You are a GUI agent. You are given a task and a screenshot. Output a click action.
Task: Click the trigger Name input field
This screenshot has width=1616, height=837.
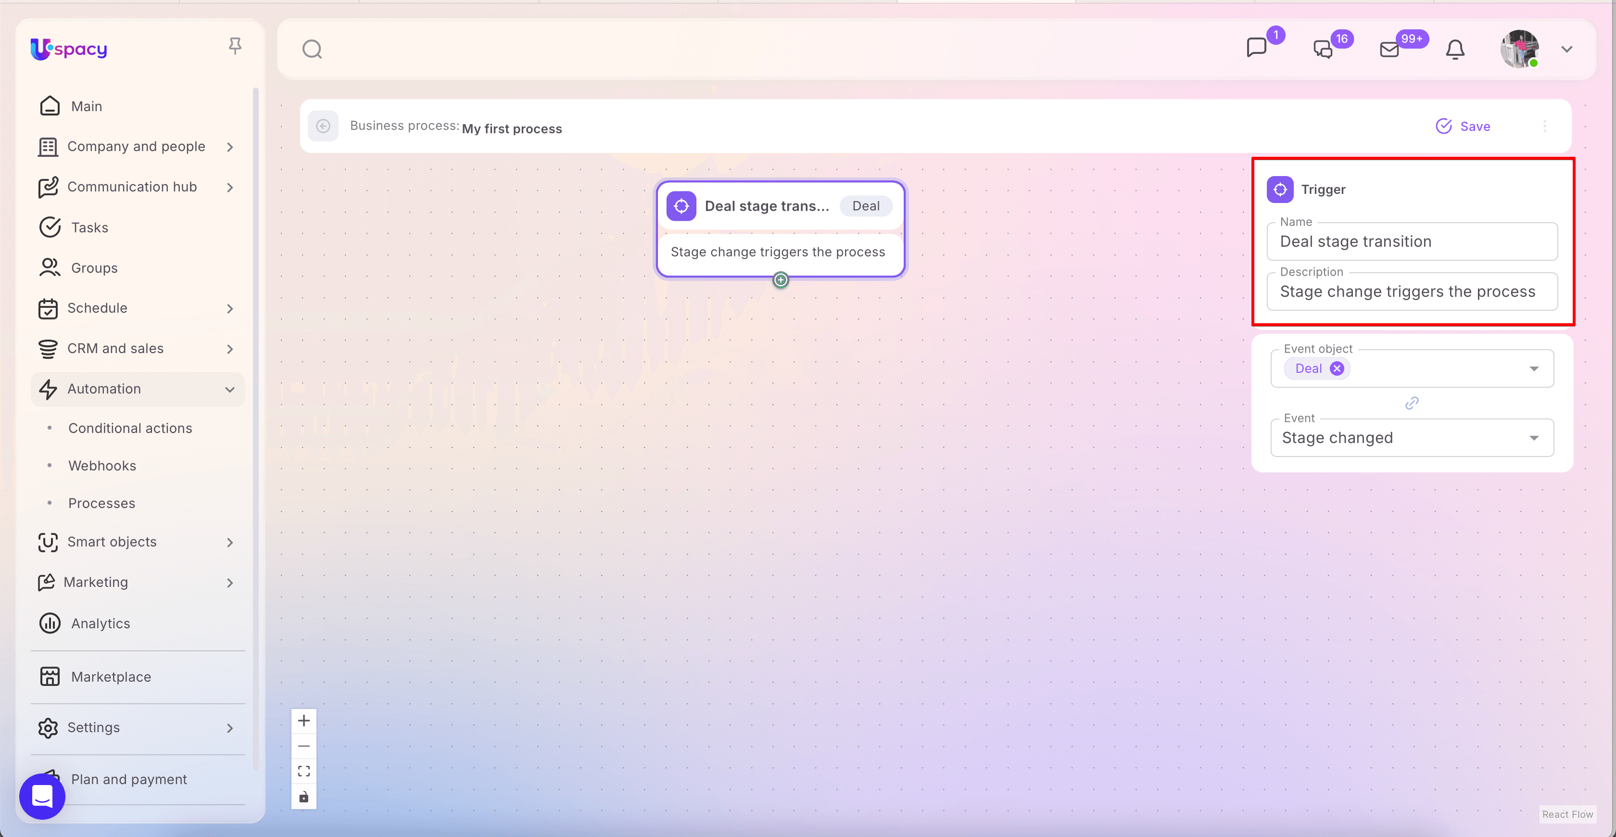(1412, 241)
